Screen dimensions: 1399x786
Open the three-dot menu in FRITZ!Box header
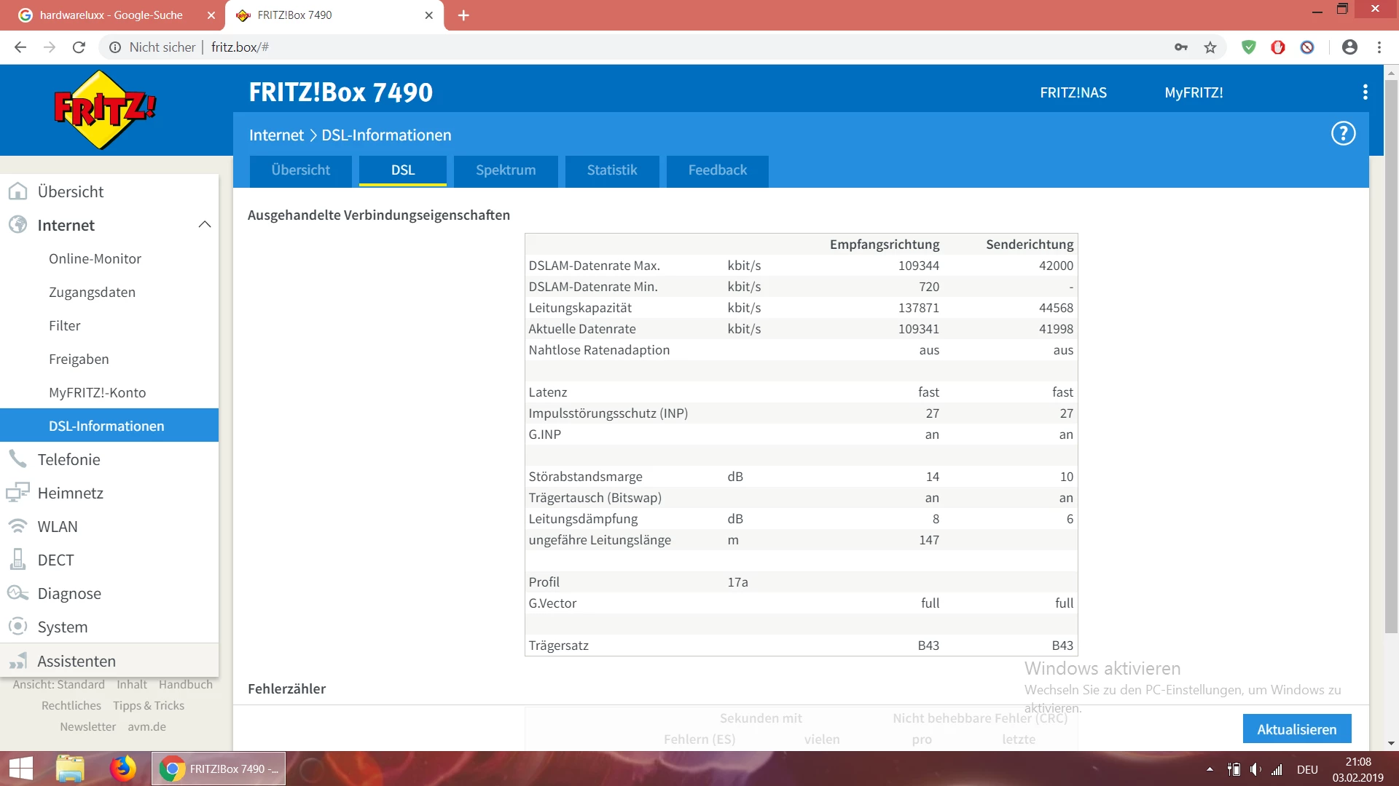(x=1365, y=92)
